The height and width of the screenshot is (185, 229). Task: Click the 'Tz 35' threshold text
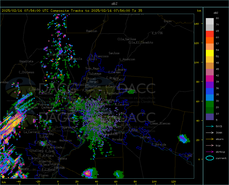[137, 11]
